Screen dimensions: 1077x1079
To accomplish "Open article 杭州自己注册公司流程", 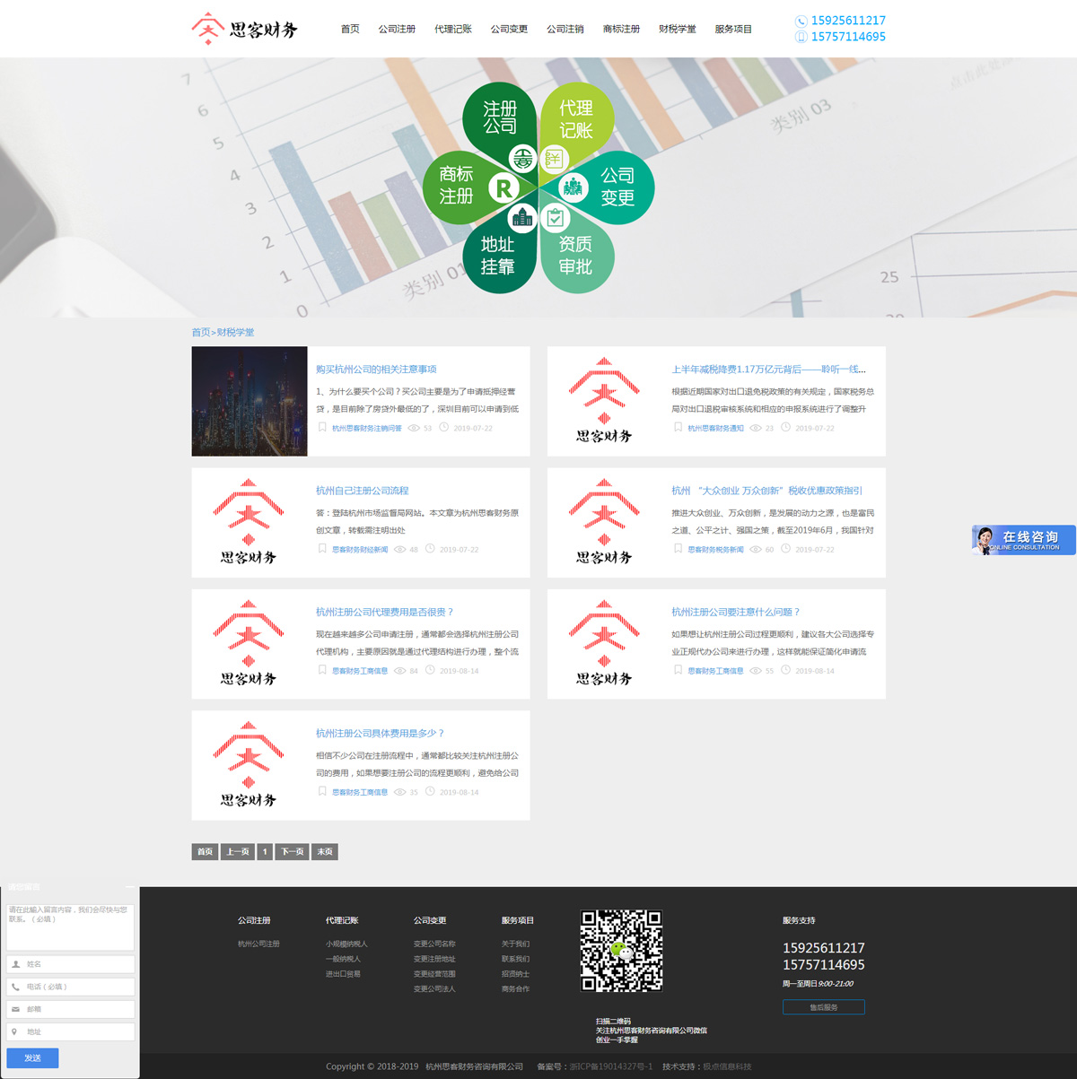I will [x=362, y=491].
